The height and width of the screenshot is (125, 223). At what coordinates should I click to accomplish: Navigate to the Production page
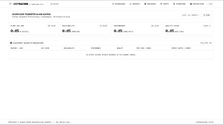tap(197, 4)
